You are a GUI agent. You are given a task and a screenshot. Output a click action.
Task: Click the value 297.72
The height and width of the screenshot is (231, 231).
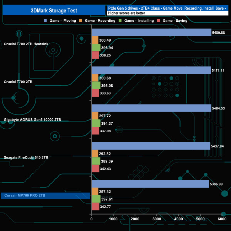pyautogui.click(x=105, y=116)
